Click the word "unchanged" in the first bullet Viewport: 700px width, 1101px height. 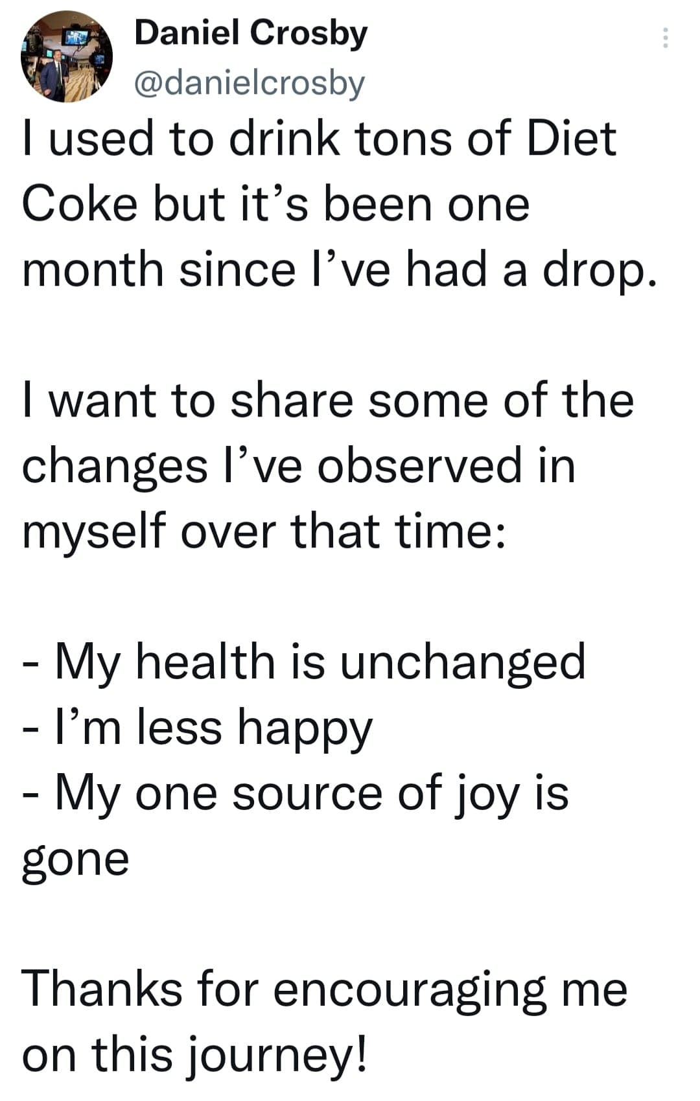point(463,663)
